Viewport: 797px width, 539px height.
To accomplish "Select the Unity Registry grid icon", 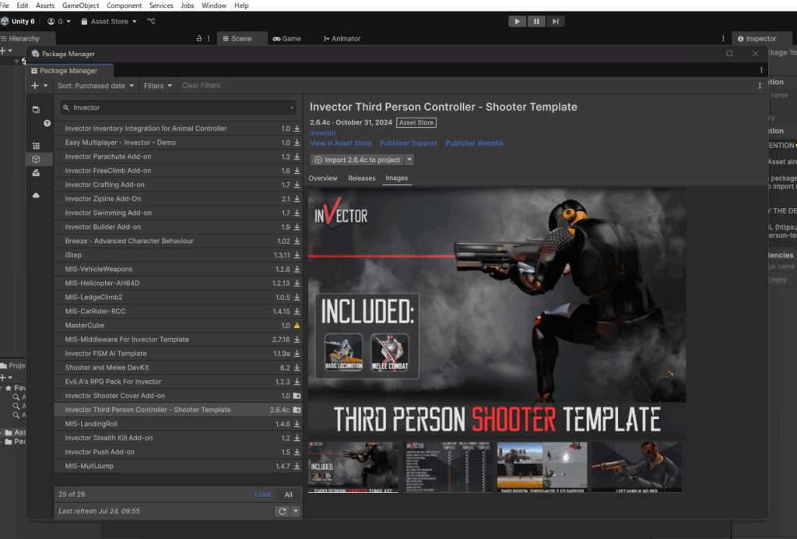I will 36,146.
